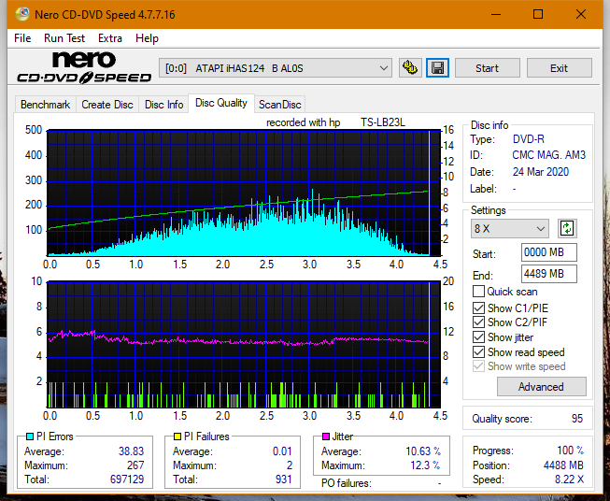Image resolution: width=610 pixels, height=501 pixels.
Task: Switch to the ScanDisc tab
Action: pyautogui.click(x=279, y=105)
